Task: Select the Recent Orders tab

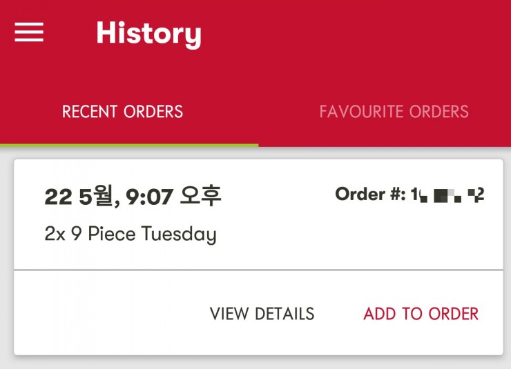Action: pos(122,112)
